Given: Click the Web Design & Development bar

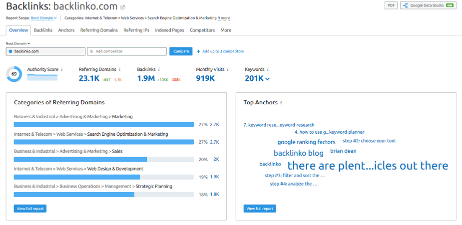Looking at the screenshot, I should coord(104,177).
